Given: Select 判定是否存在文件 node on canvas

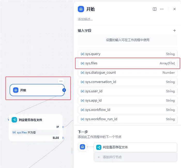Looking at the screenshot, I should (x=36, y=120).
